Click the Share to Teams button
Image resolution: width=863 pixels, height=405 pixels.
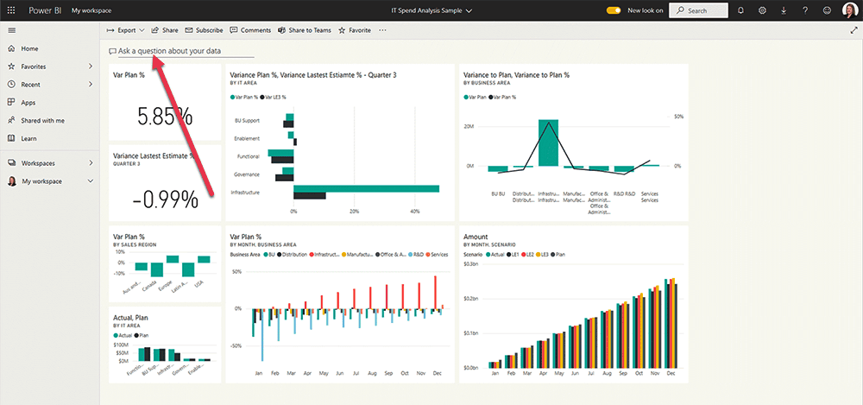point(304,30)
